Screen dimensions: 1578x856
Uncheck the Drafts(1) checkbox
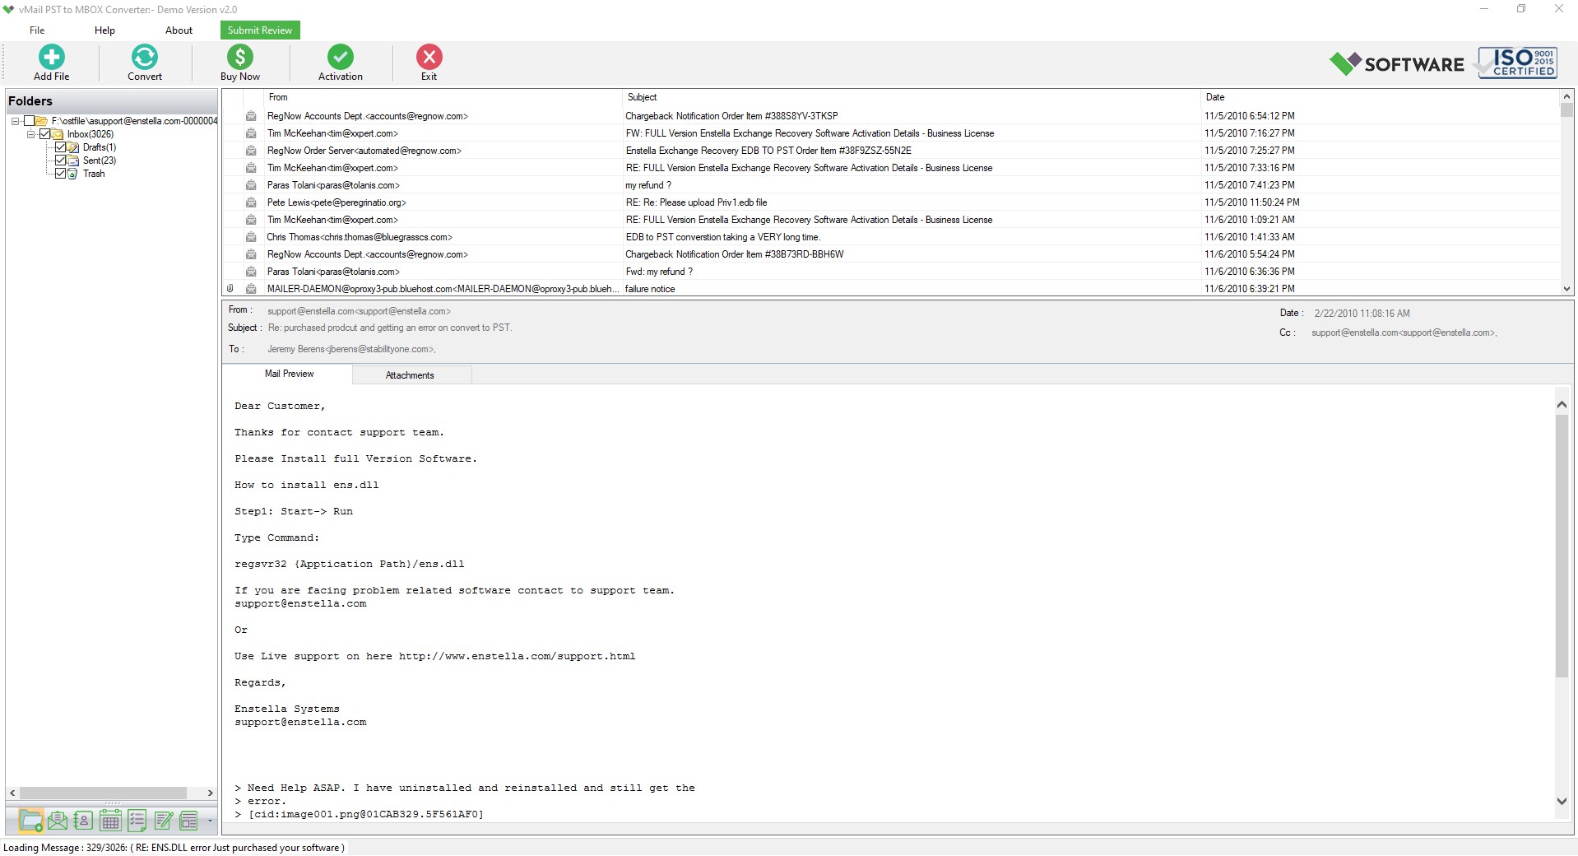click(60, 147)
